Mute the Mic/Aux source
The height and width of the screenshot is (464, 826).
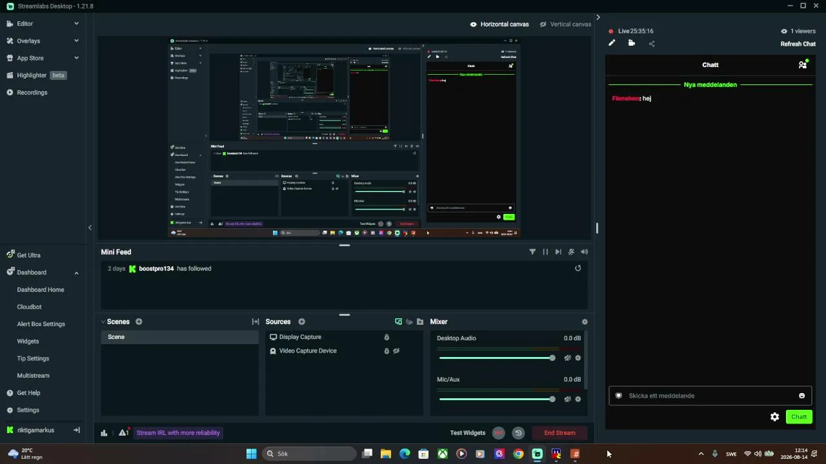tap(567, 399)
